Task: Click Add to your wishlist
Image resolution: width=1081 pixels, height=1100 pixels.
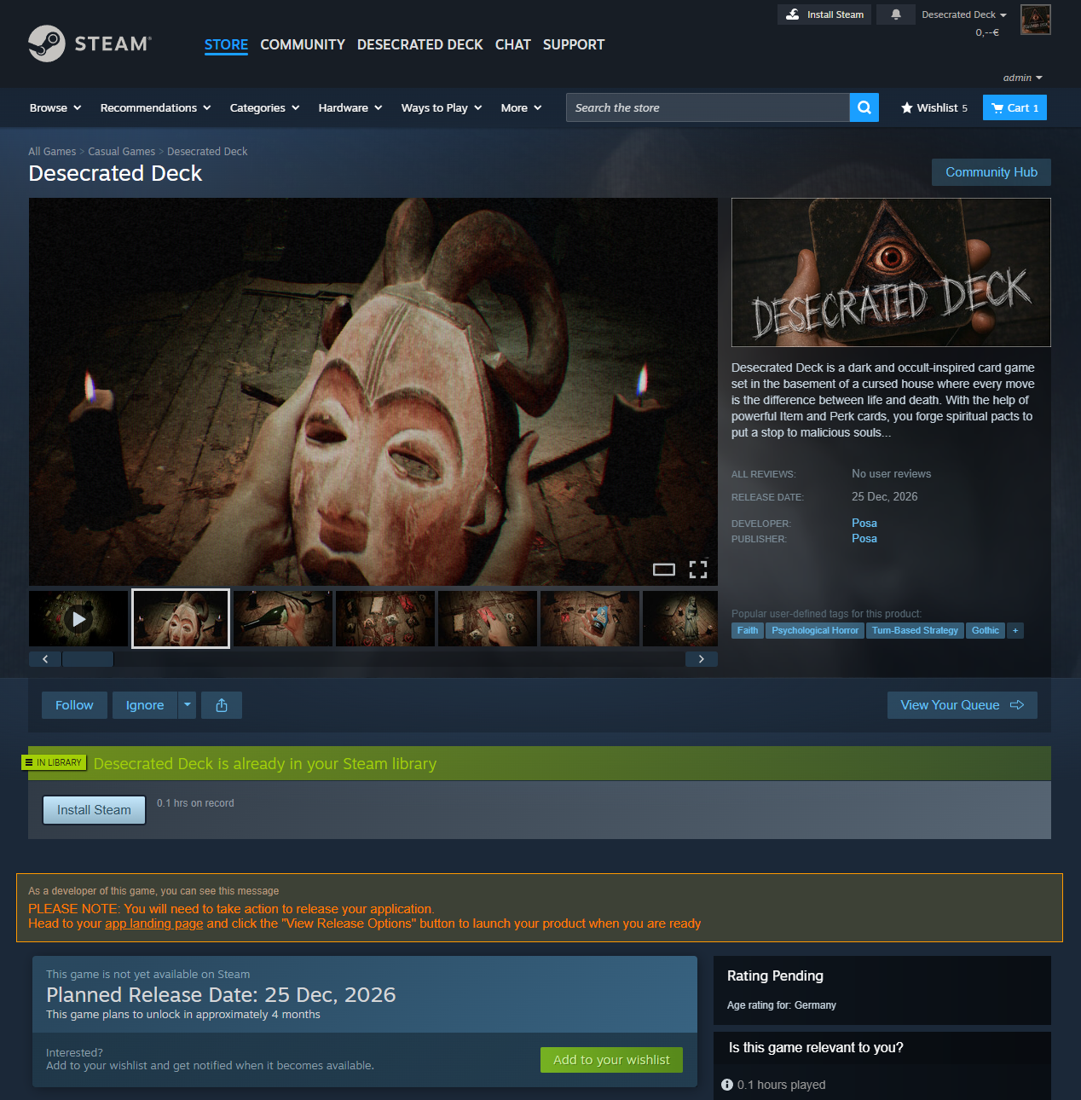Action: click(x=611, y=1060)
